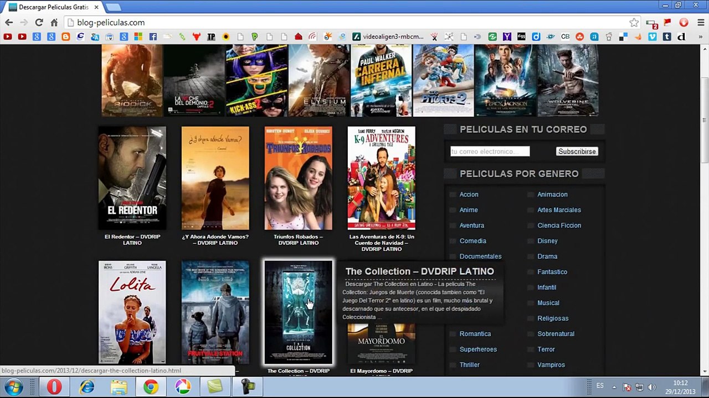Open the videoaligen3-mbcm bookmark
This screenshot has width=709, height=398.
[x=388, y=36]
